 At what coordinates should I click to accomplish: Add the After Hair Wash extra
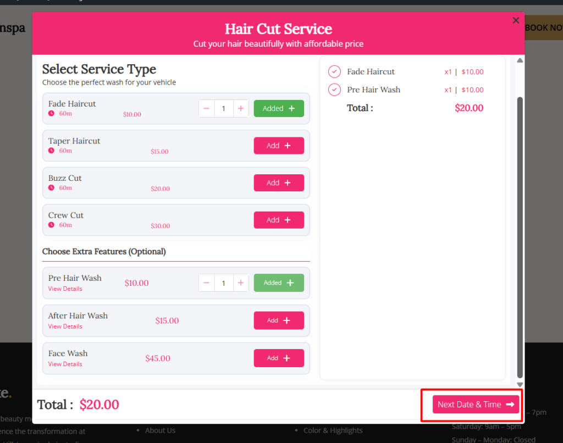(x=279, y=320)
